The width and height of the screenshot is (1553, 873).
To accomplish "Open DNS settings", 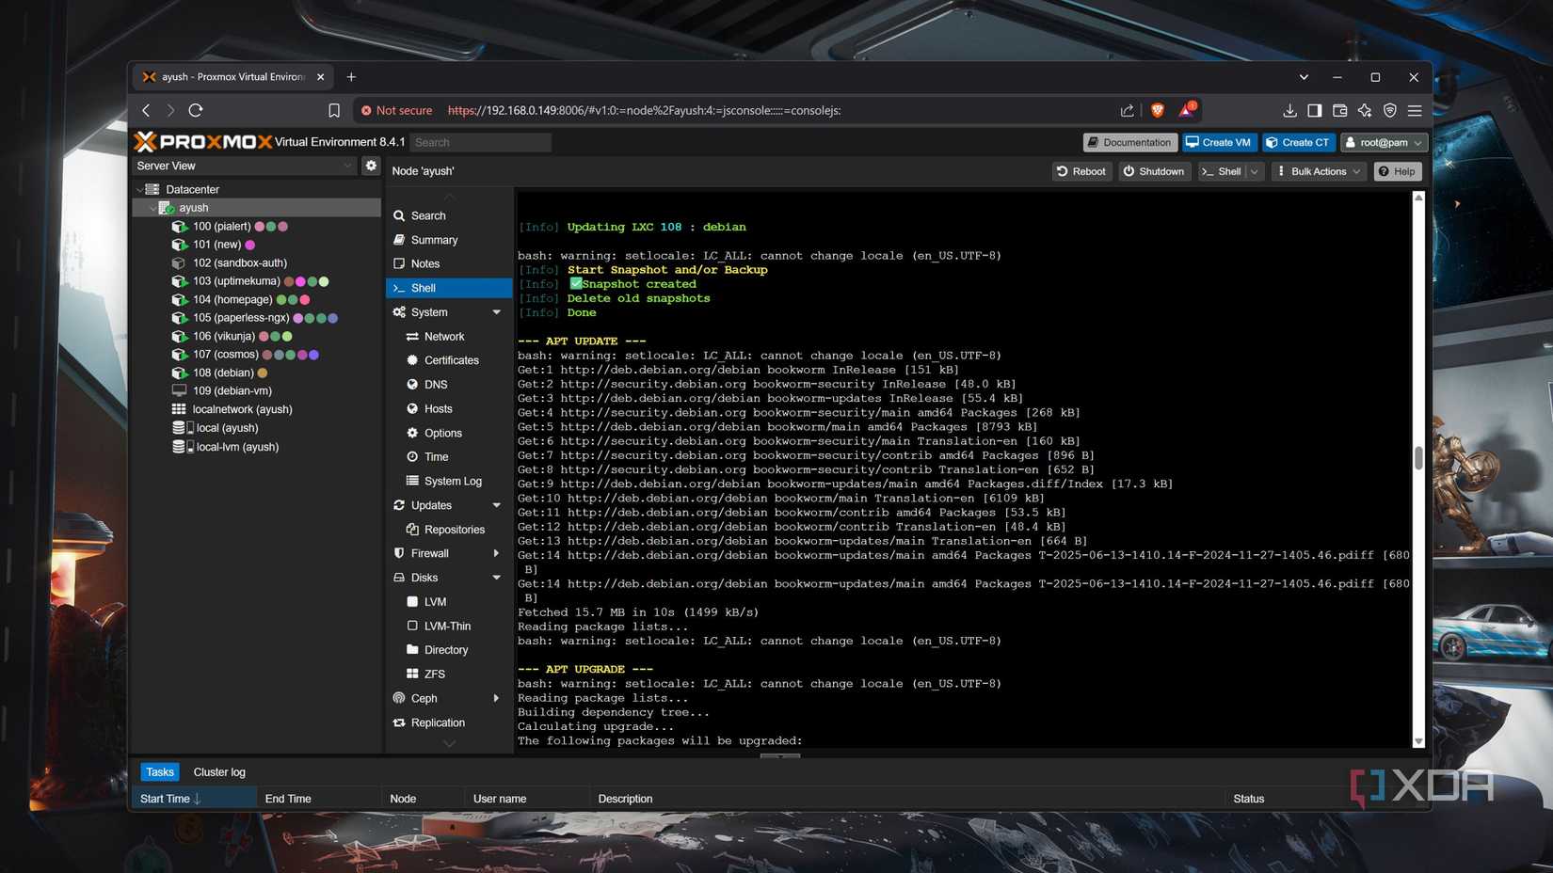I will tap(436, 384).
